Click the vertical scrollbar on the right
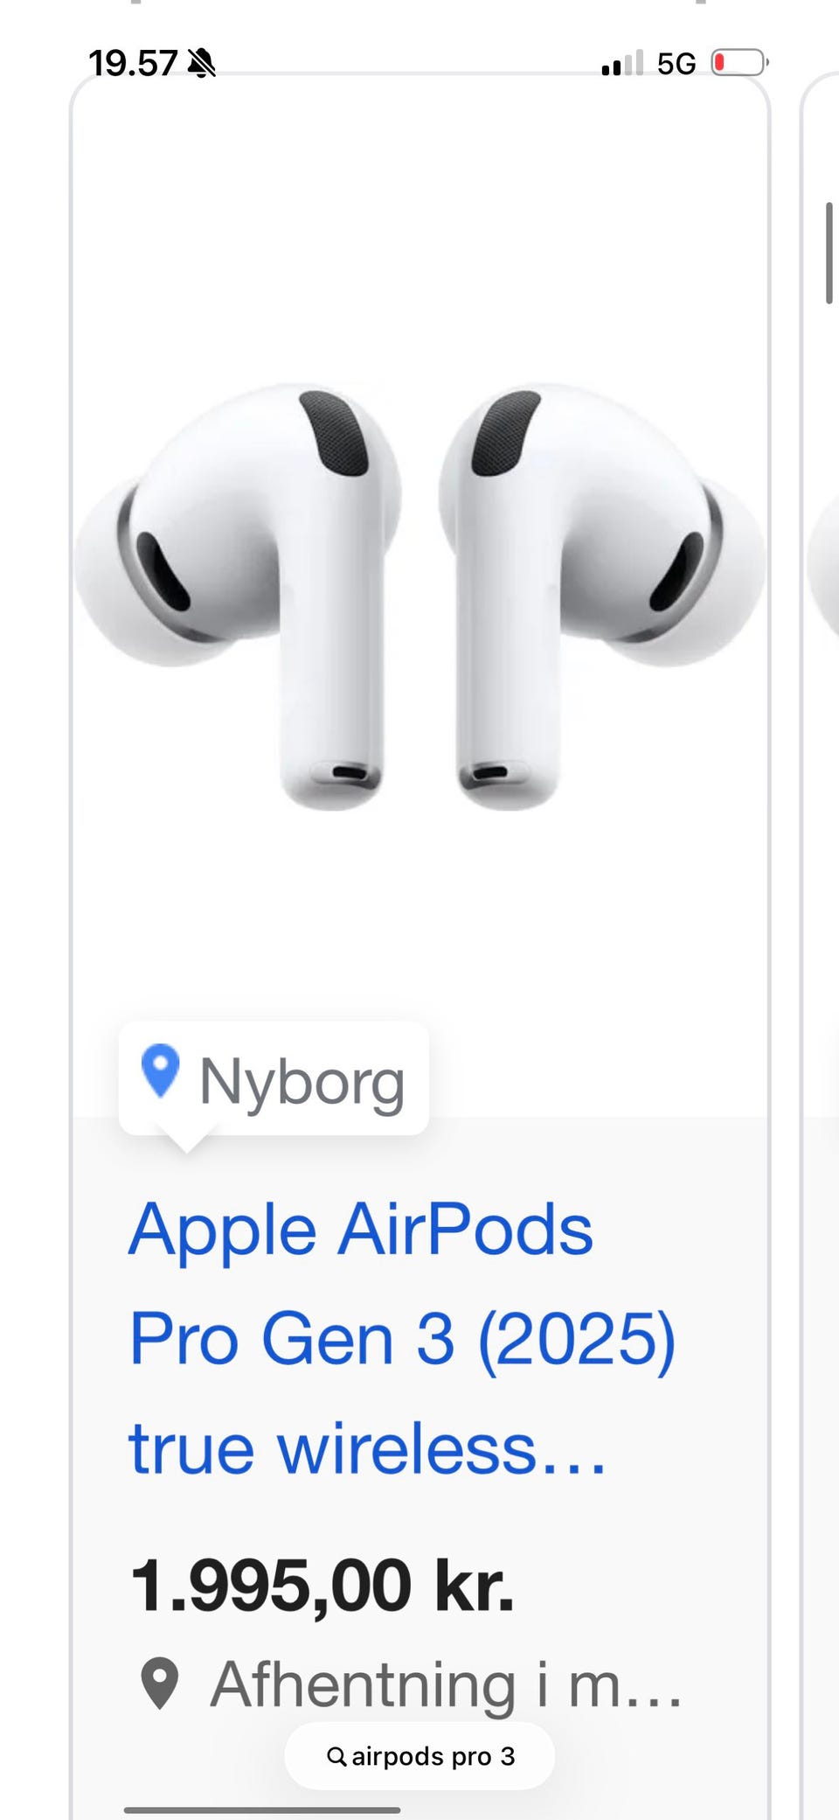The image size is (839, 1820). (x=829, y=254)
